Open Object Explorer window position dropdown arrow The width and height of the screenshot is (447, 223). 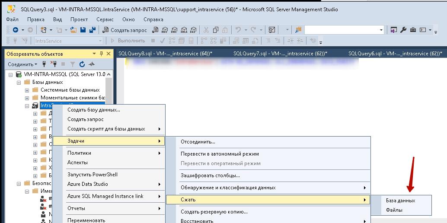click(94, 54)
